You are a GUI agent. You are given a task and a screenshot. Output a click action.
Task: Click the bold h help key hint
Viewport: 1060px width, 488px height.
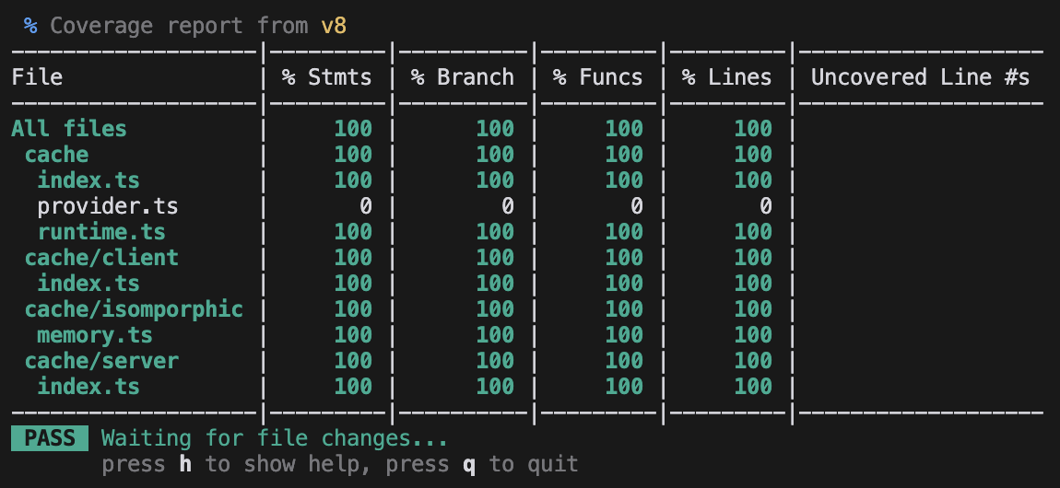coord(185,464)
